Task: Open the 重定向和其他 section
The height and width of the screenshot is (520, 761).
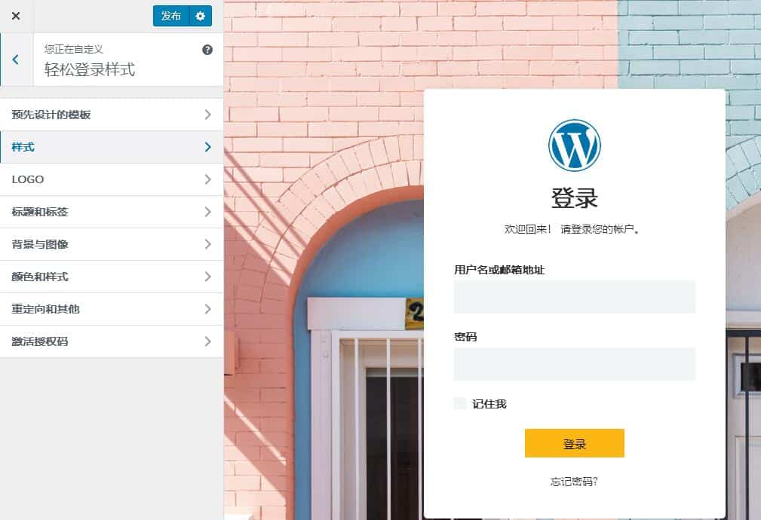Action: 112,309
